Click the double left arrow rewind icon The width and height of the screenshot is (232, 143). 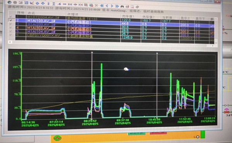(x=101, y=6)
